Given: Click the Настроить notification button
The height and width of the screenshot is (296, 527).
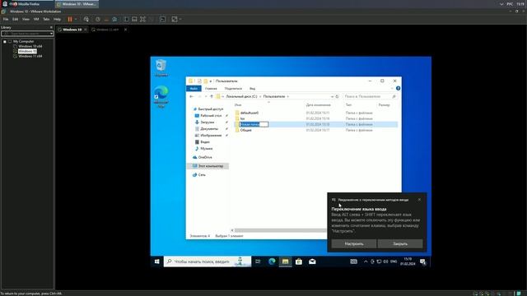Looking at the screenshot, I should 354,244.
